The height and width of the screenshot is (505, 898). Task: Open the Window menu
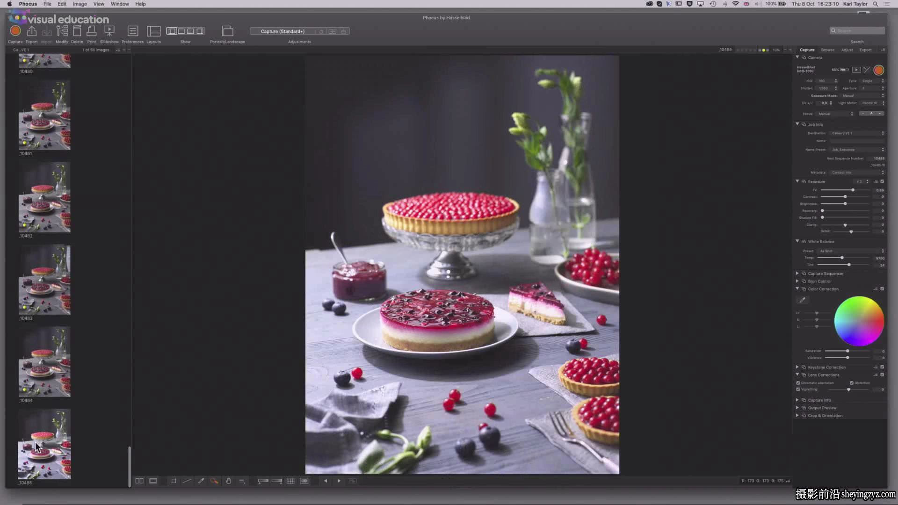[x=120, y=4]
